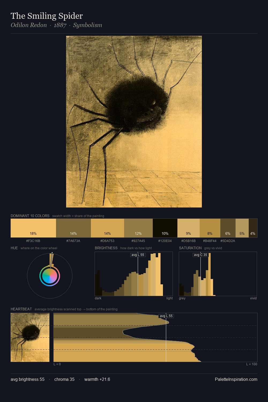Click the small painting thumbnail beside Heartbeat chart
The height and width of the screenshot is (402, 268).
(x=30, y=337)
